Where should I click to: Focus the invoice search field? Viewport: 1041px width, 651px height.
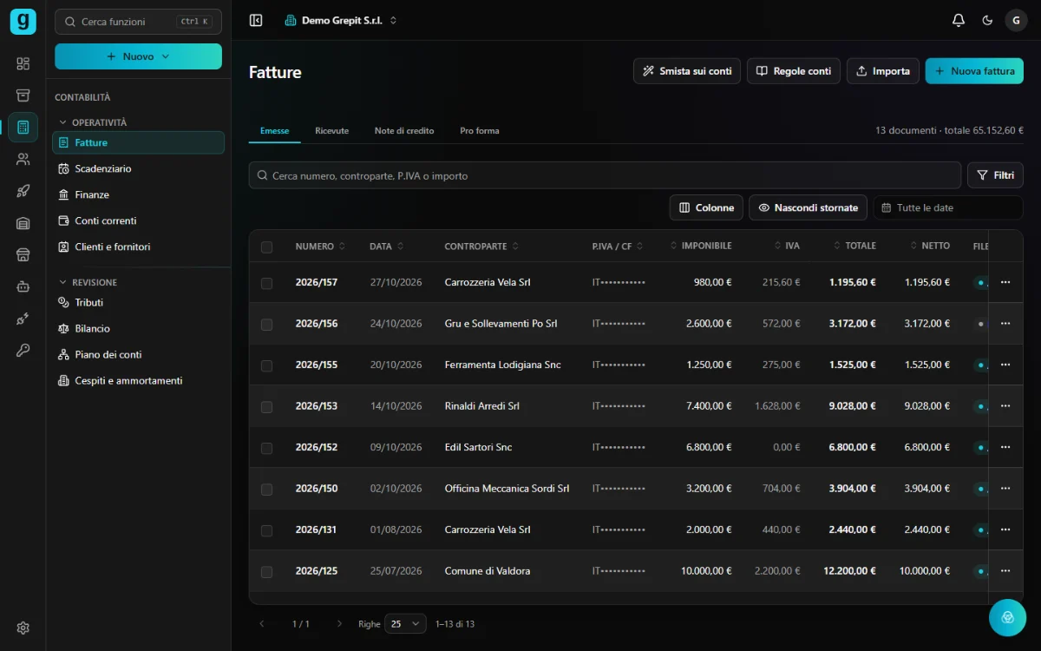(x=605, y=175)
